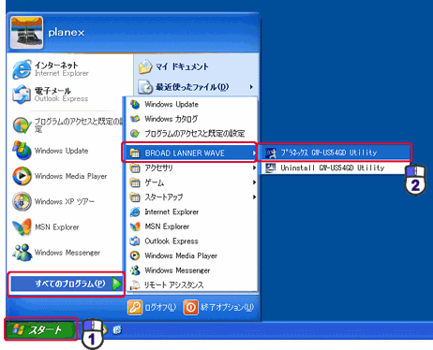
Task: Click the スタート button on taskbar
Action: point(40,329)
